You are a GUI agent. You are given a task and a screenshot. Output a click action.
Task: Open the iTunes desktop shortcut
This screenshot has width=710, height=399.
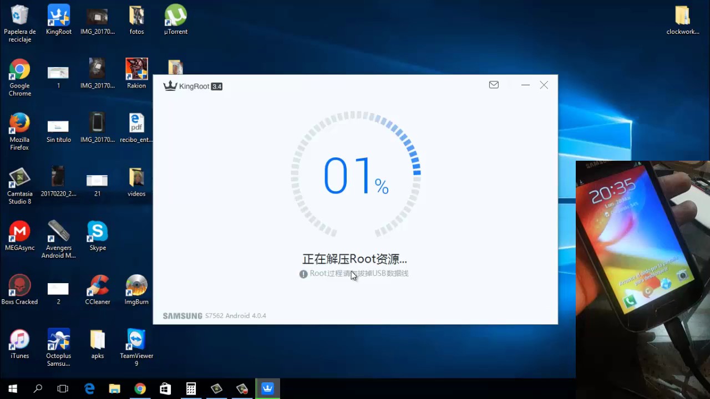point(19,344)
